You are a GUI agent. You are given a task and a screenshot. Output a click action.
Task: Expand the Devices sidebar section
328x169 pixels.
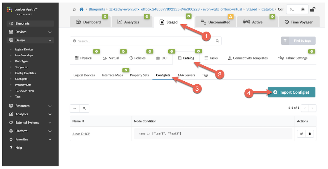[x=30, y=32]
